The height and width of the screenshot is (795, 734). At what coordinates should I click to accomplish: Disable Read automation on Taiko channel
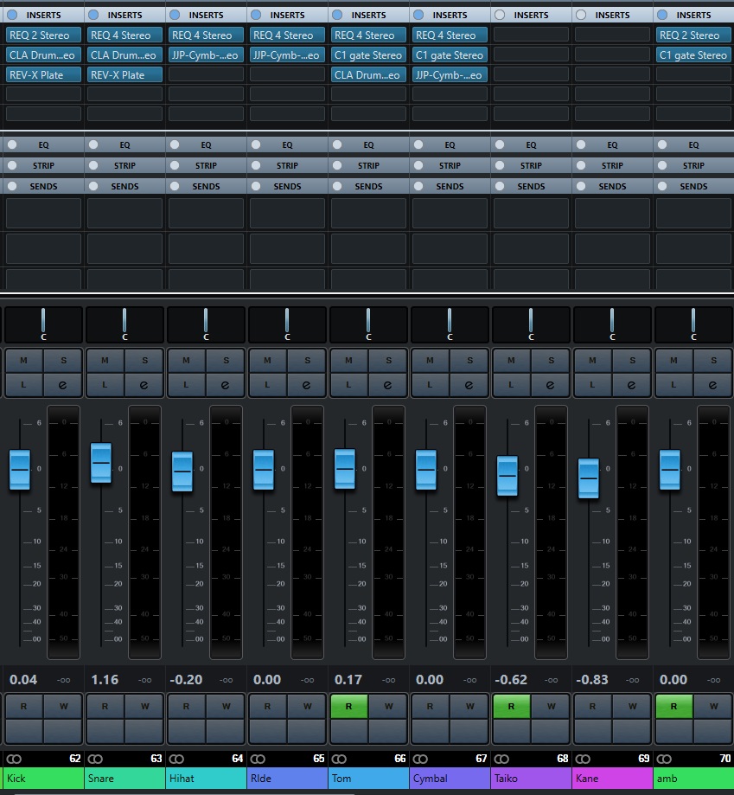tap(511, 706)
